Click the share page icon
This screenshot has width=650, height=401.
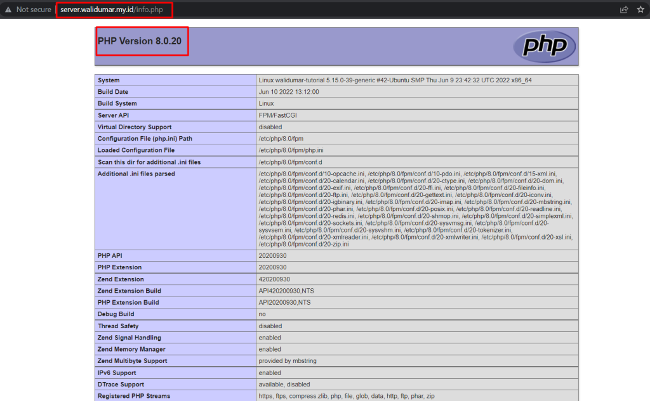point(624,10)
